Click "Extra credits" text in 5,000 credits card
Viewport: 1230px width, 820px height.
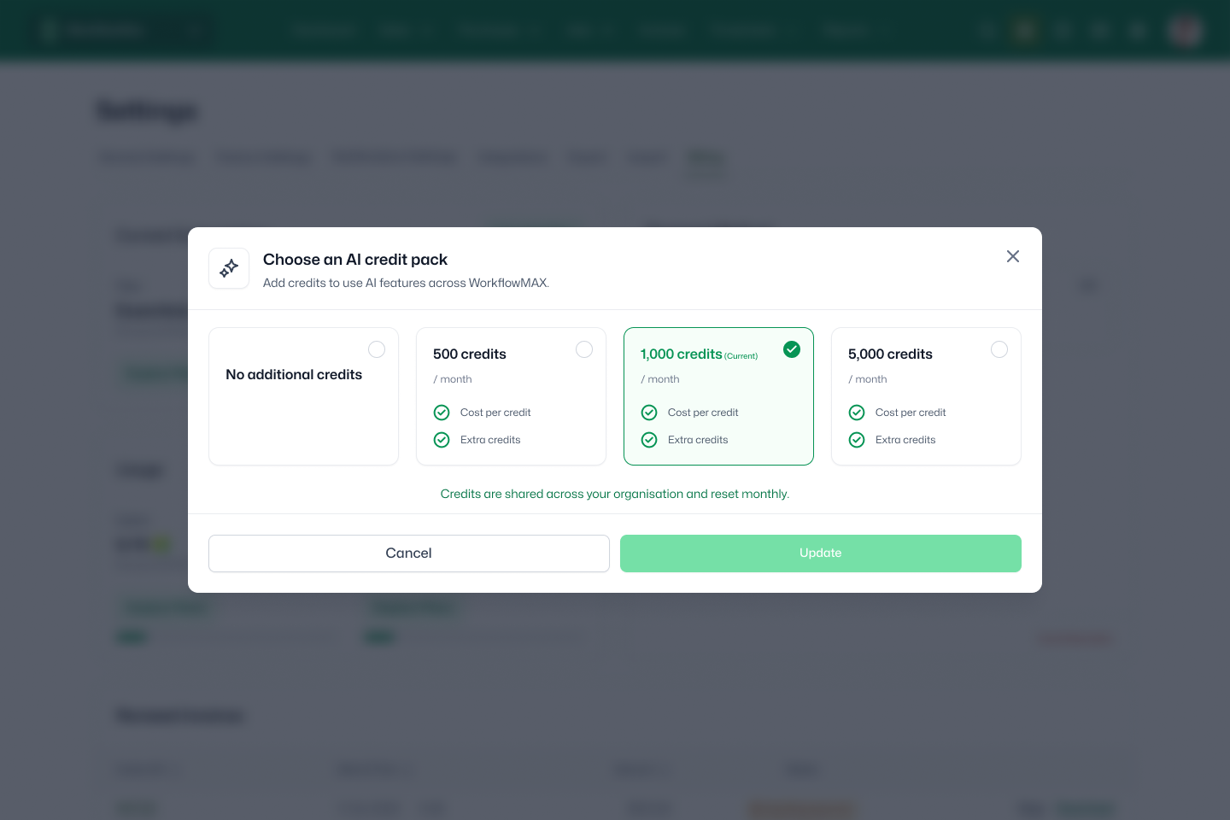click(x=905, y=440)
